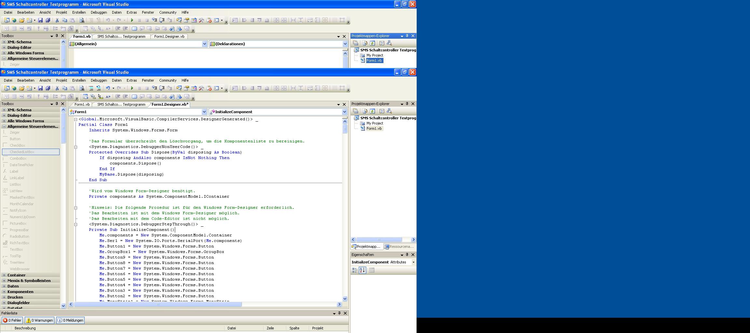Pin toggle on lower Toolbox panel
This screenshot has height=333, width=750.
pyautogui.click(x=57, y=104)
